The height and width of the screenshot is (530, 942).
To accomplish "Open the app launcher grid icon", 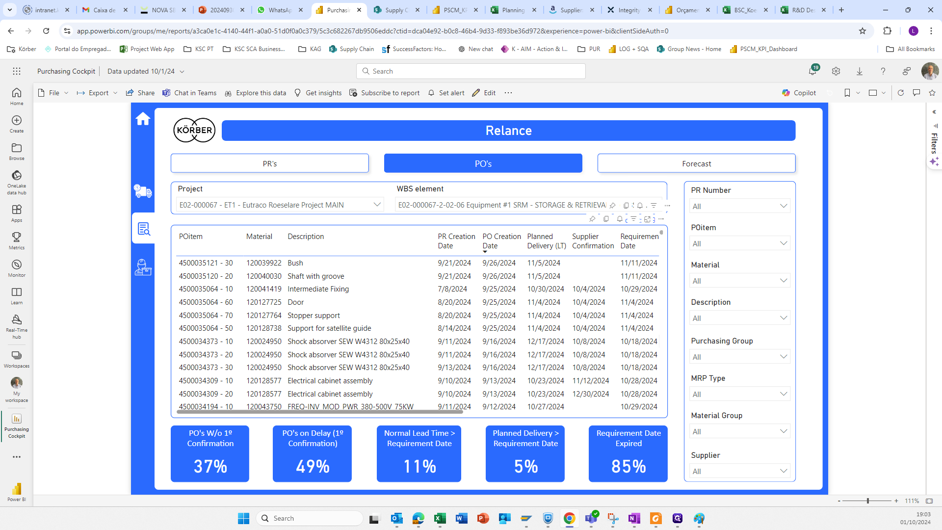I will pyautogui.click(x=17, y=71).
